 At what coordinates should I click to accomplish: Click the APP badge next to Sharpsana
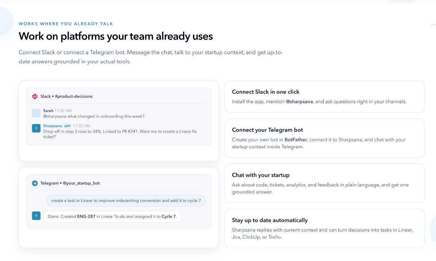pyautogui.click(x=67, y=126)
